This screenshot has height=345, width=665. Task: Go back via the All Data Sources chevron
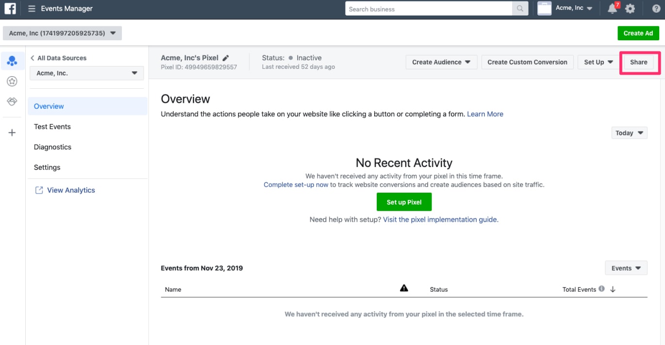[32, 58]
